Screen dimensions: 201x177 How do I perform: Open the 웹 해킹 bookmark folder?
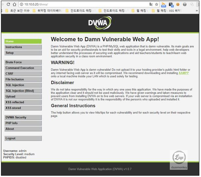point(140,11)
